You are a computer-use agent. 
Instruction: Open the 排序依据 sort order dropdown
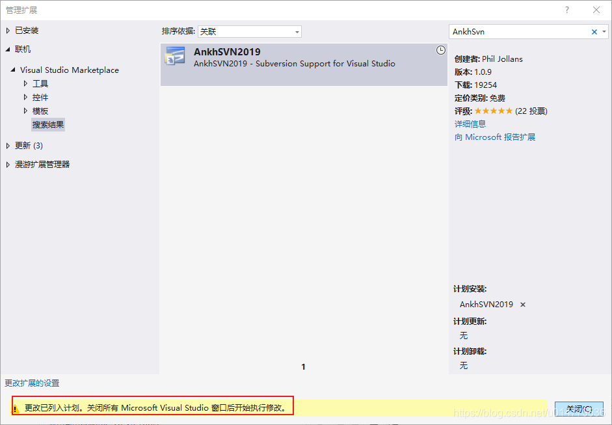tap(297, 31)
